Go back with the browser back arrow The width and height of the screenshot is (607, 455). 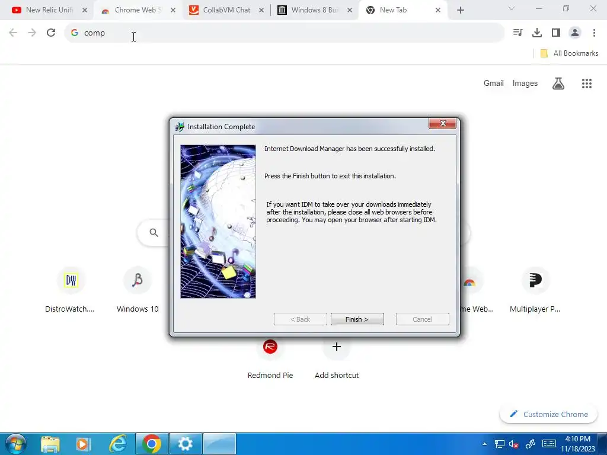point(13,33)
